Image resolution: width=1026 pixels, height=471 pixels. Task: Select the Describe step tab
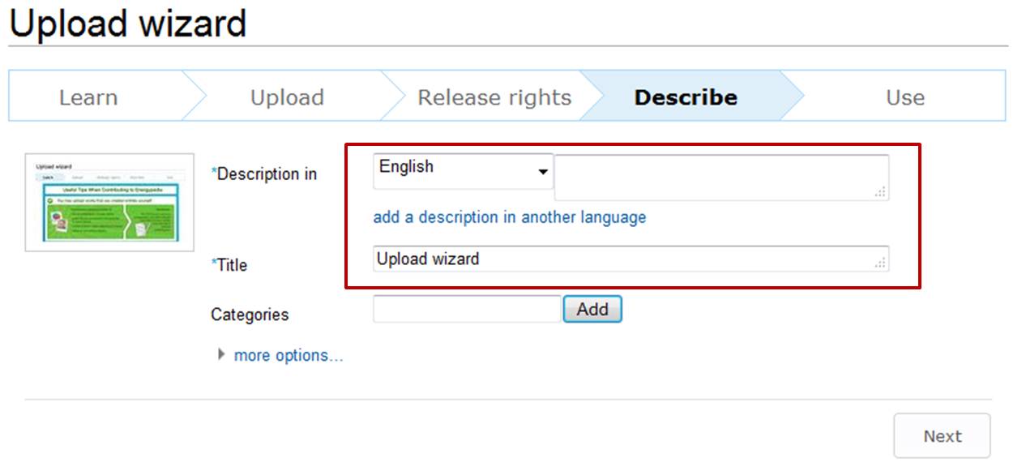pos(686,97)
